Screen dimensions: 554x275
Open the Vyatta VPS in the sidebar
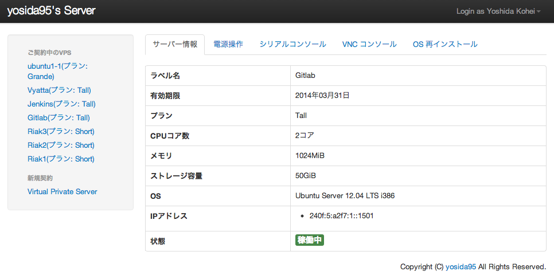click(x=59, y=90)
